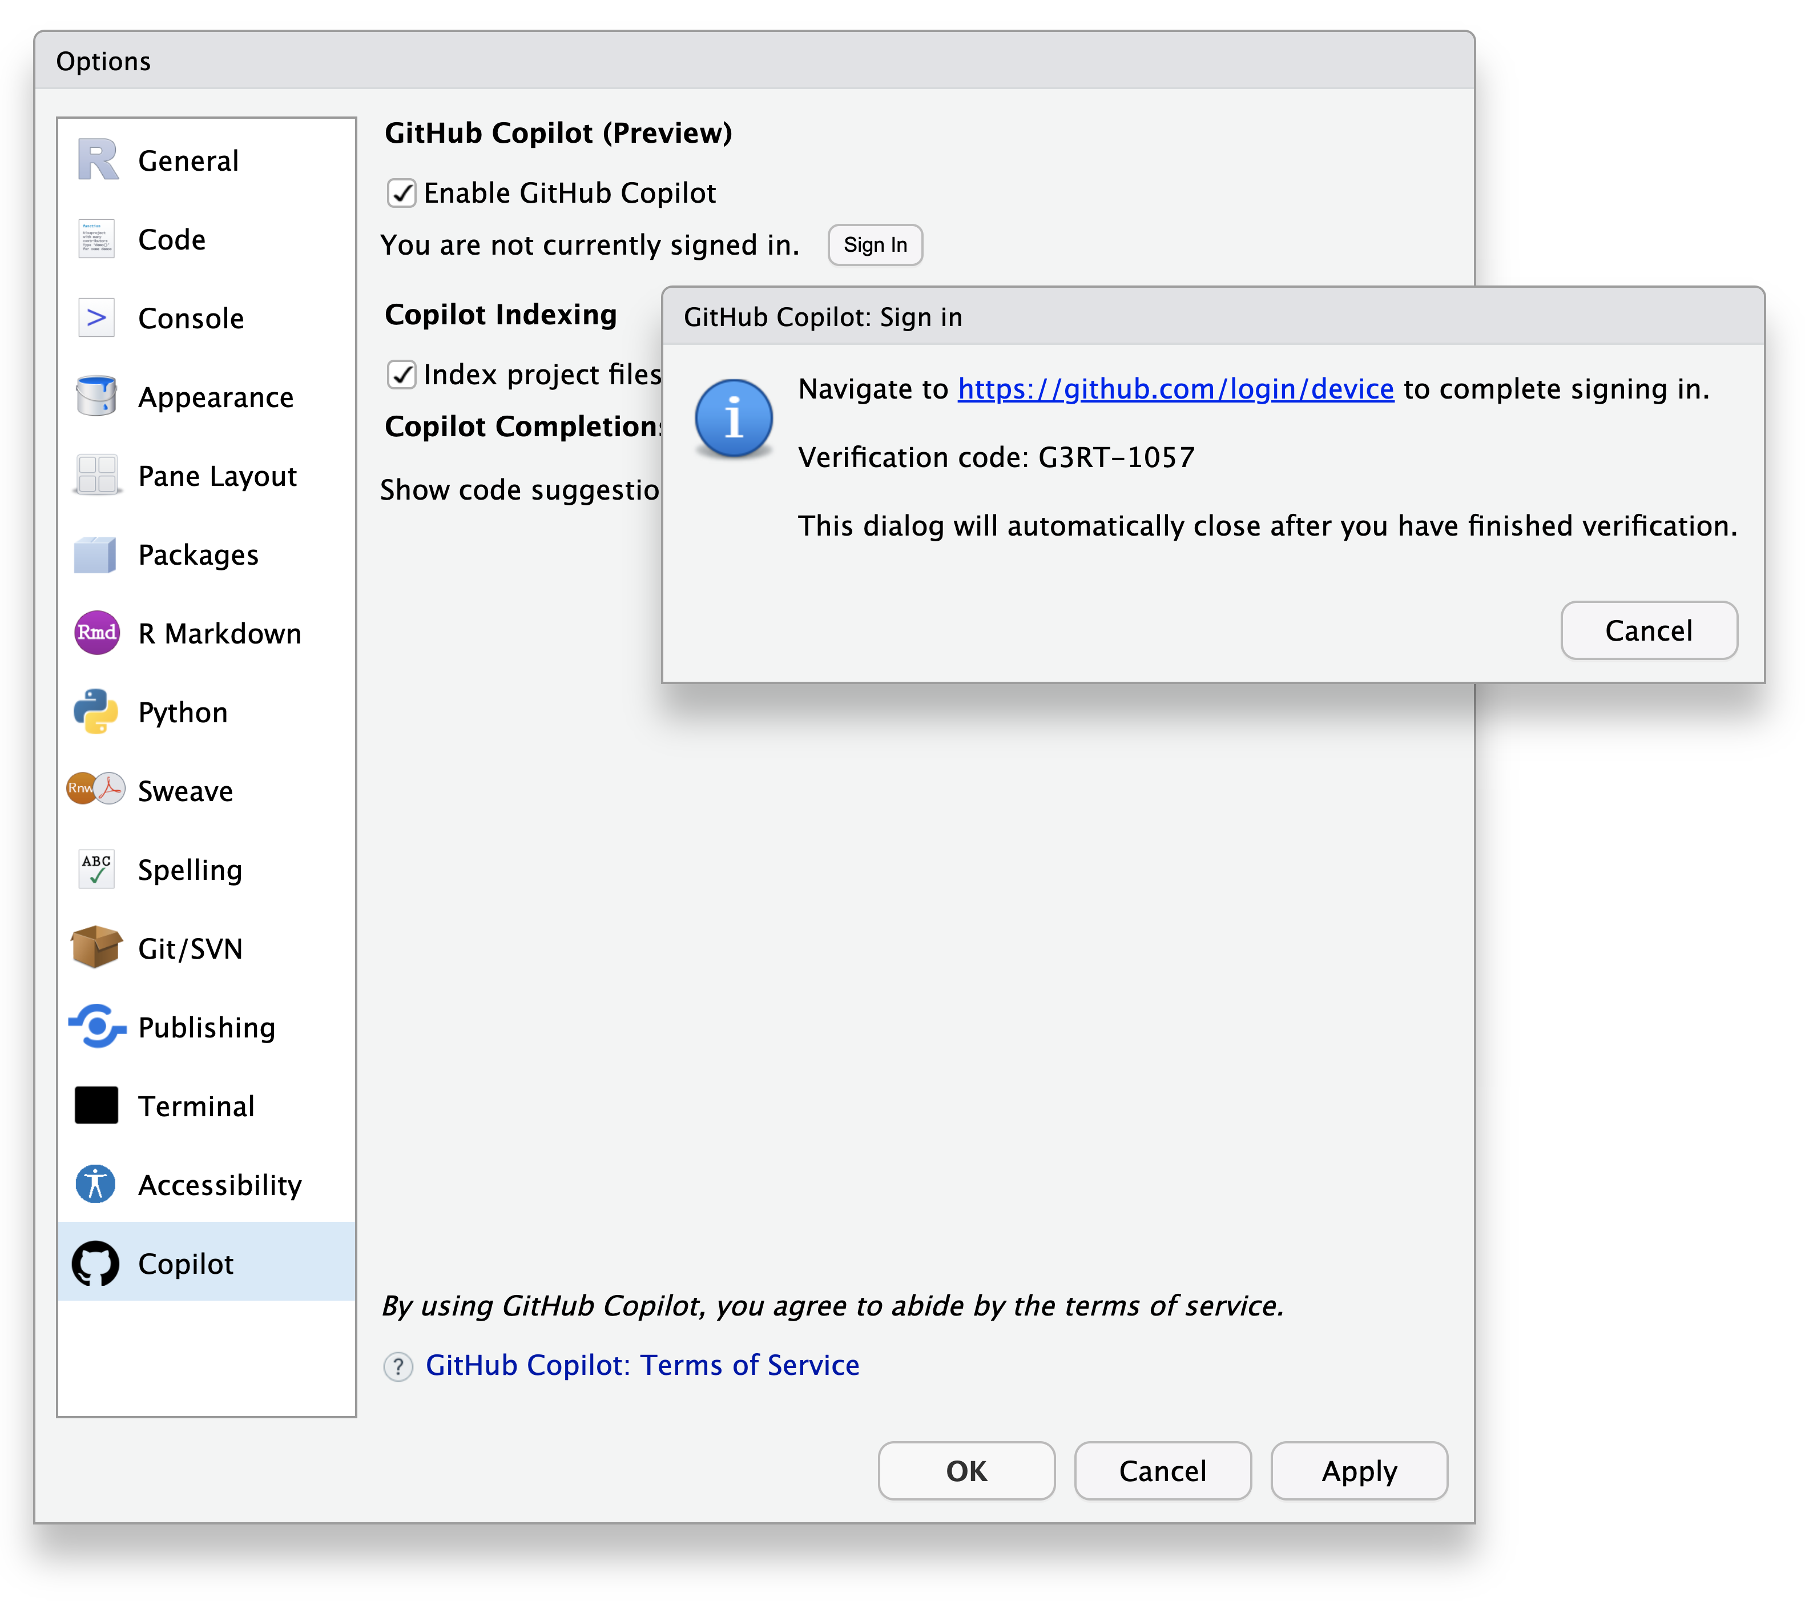The image size is (1805, 1601).
Task: Select the Appearance paint bucket icon
Action: [96, 396]
